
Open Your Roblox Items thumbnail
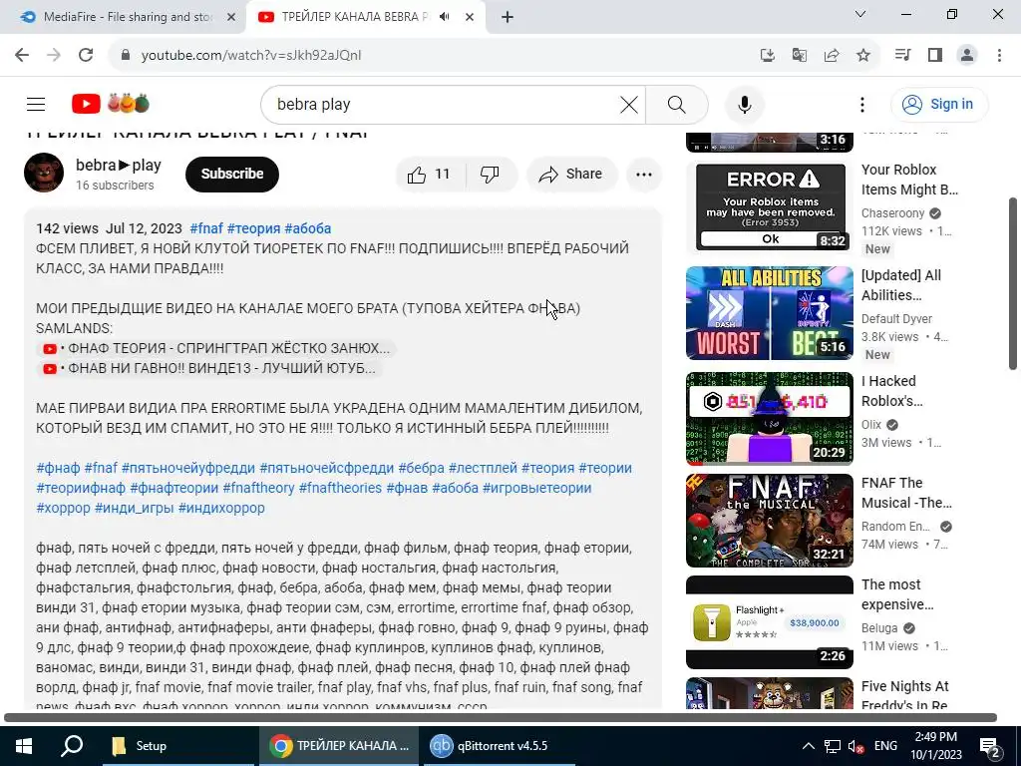(770, 207)
